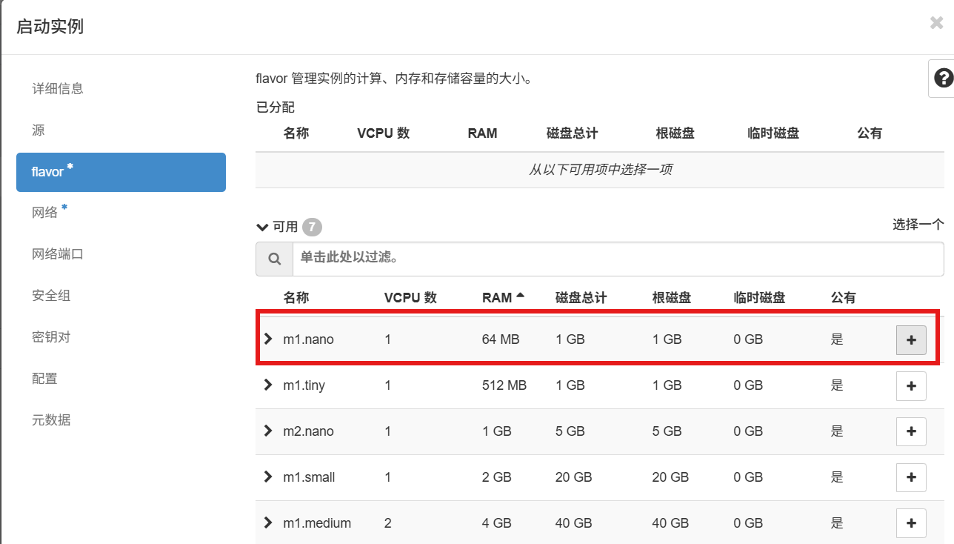Viewport: 954px width, 544px height.
Task: Click the m1.nano flavor name
Action: pos(308,339)
